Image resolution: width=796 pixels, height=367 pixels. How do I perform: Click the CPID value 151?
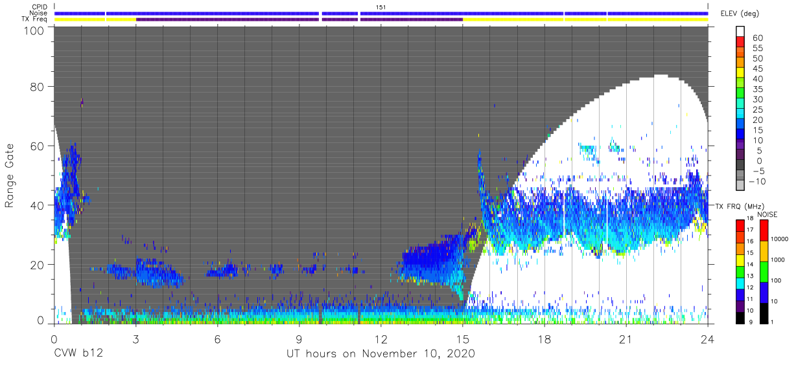(381, 7)
